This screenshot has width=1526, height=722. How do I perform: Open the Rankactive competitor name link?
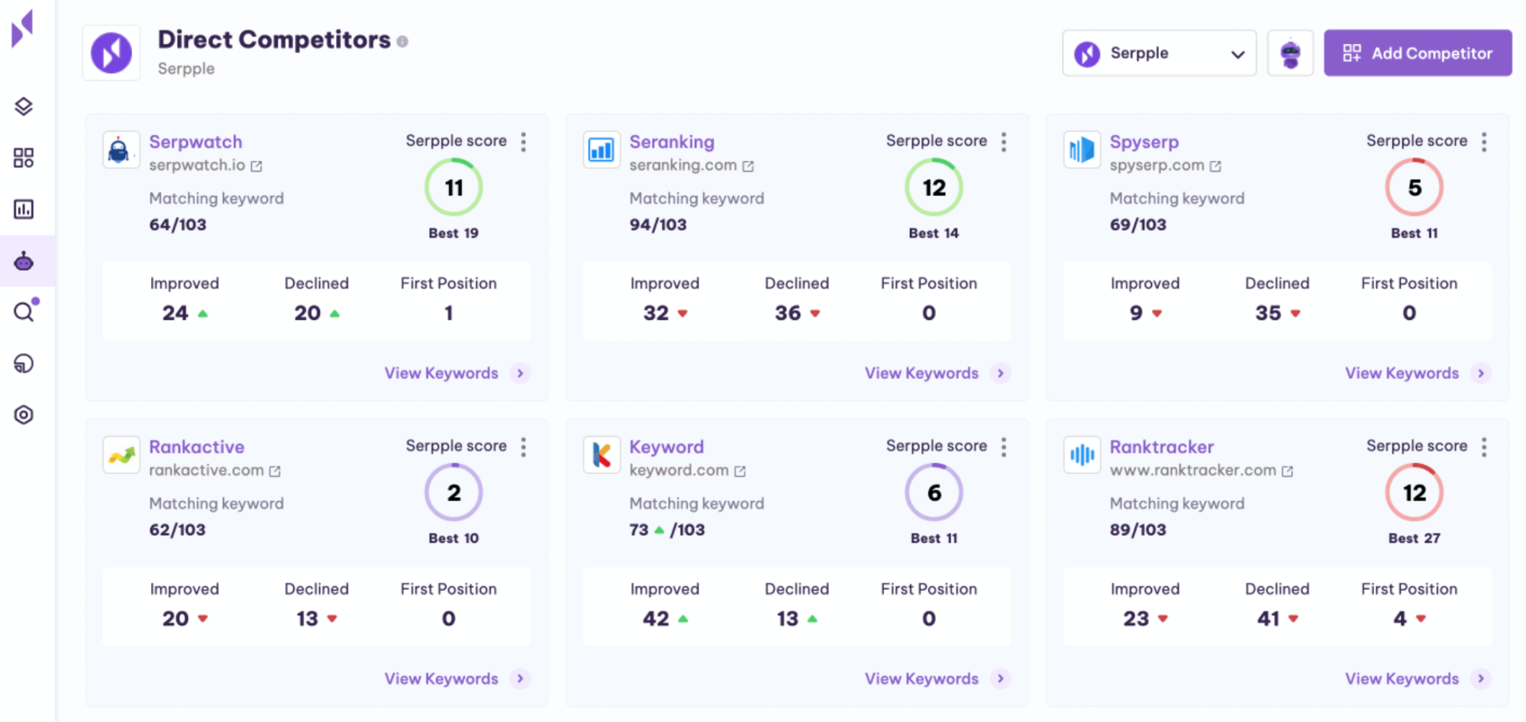[x=197, y=447]
